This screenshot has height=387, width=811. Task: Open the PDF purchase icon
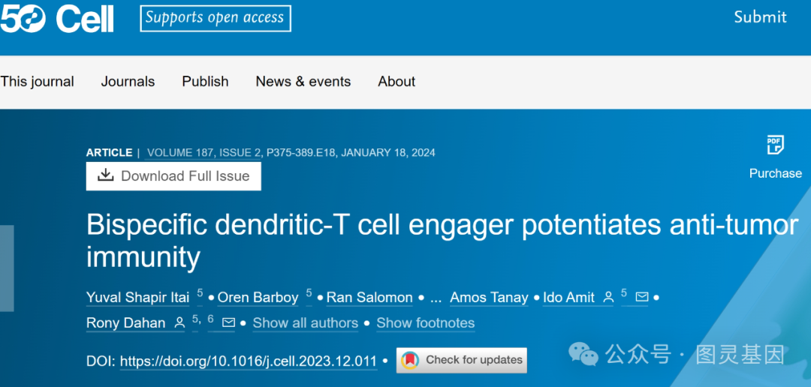tap(775, 145)
